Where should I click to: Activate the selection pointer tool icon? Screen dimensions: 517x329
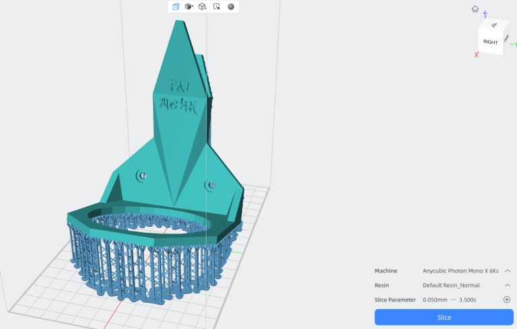click(x=217, y=7)
